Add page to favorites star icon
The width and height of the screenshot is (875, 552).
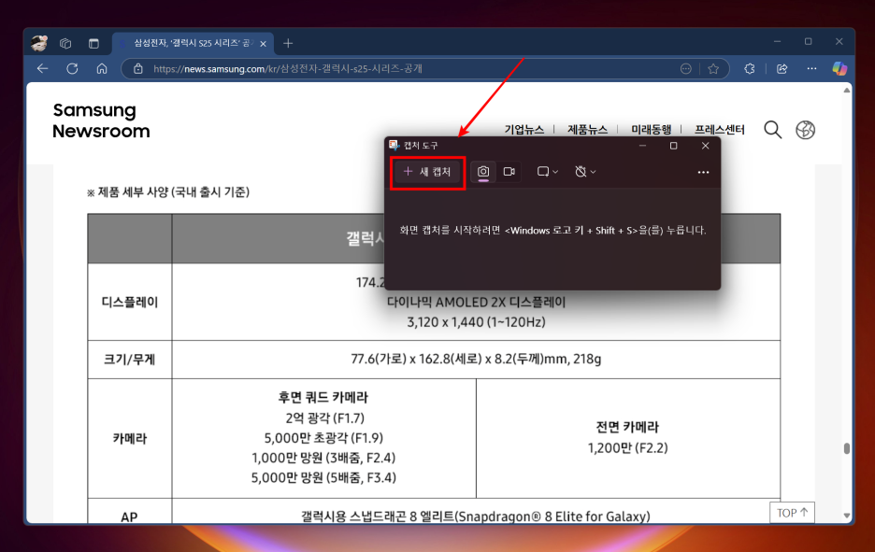(713, 68)
